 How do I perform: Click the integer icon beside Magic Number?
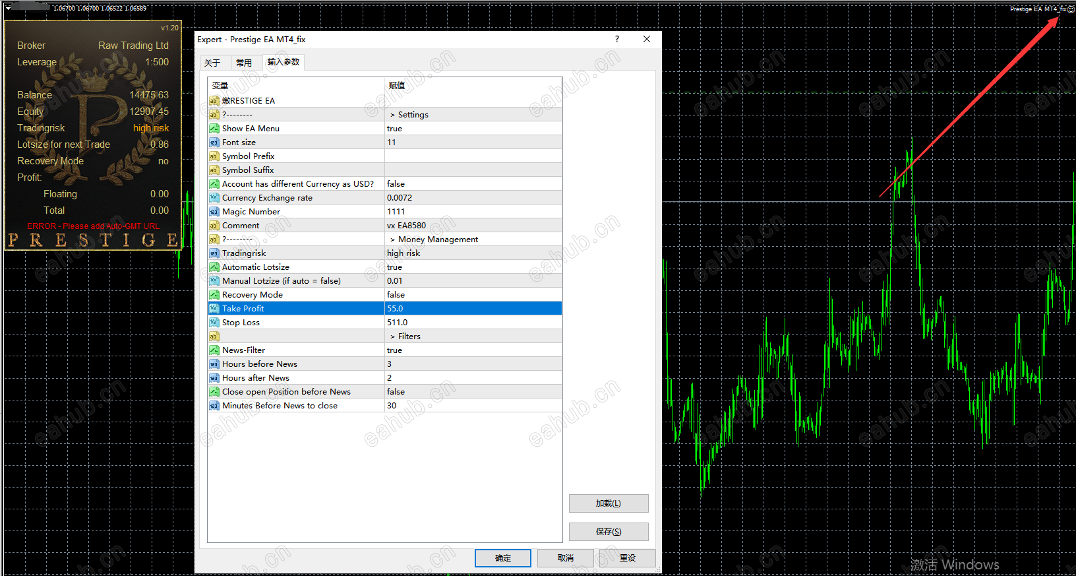(214, 212)
